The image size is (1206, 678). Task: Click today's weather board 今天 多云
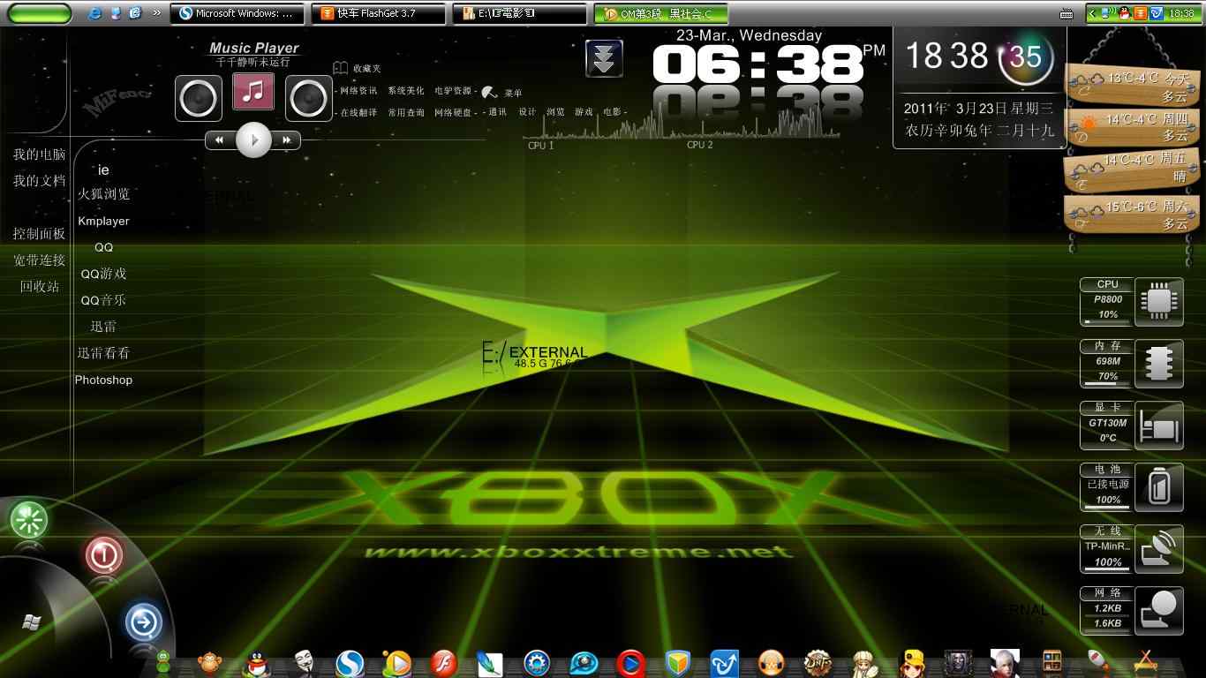tap(1132, 86)
